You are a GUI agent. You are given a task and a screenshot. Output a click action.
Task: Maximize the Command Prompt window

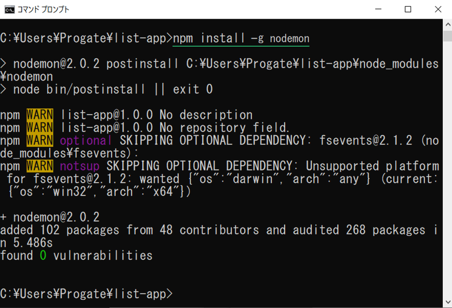[408, 9]
